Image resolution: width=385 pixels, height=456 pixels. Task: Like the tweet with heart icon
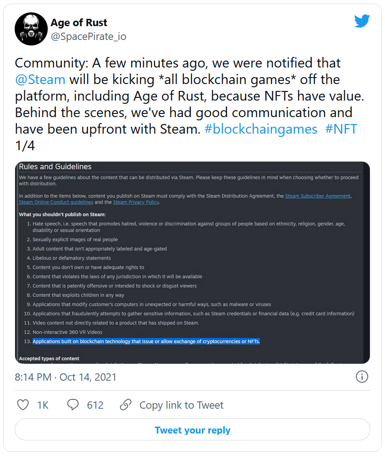[23, 405]
